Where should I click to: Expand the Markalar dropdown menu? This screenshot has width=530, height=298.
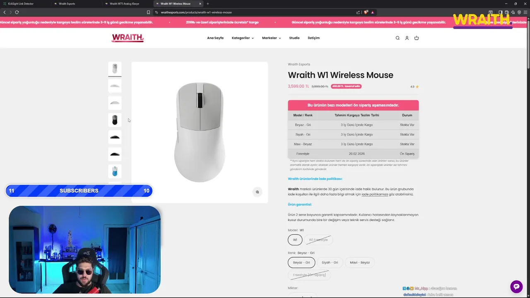[271, 38]
